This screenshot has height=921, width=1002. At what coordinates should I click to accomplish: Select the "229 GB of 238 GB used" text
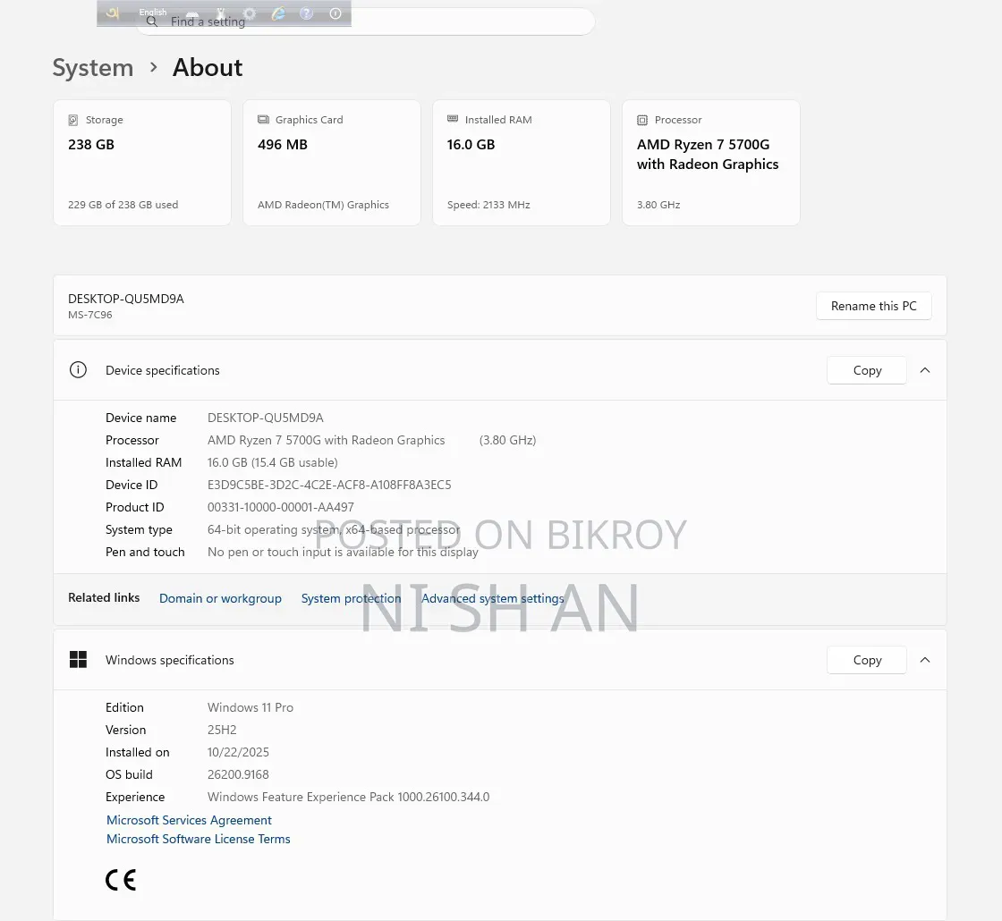[123, 205]
